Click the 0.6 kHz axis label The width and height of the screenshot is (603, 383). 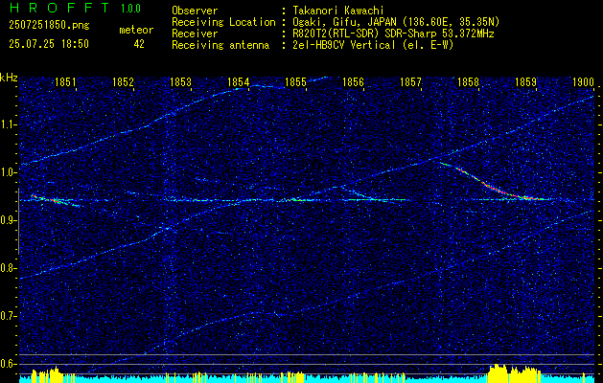(8, 364)
